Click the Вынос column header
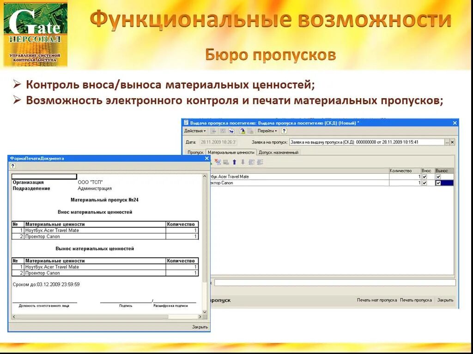The height and width of the screenshot is (354, 473). pos(444,171)
